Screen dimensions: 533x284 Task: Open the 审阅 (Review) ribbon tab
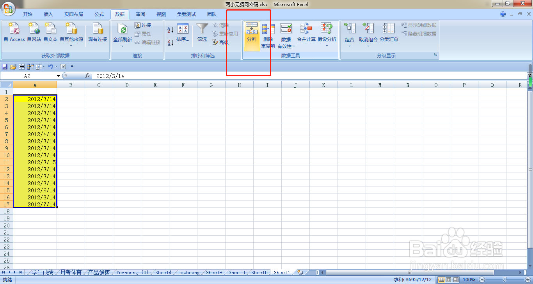[x=140, y=14]
